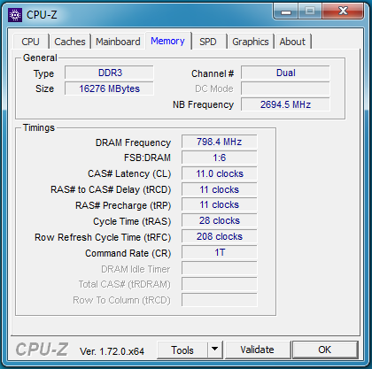Click the 16276 MBytes size value
The image size is (372, 369).
pos(109,88)
